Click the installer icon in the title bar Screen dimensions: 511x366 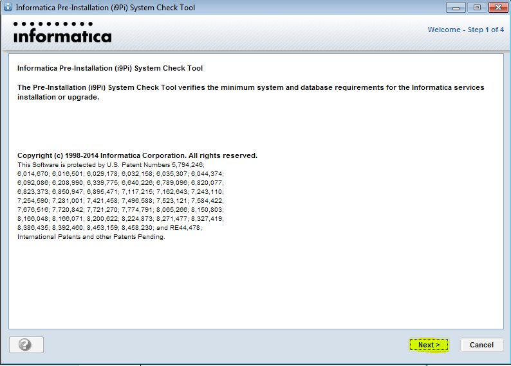click(x=8, y=7)
